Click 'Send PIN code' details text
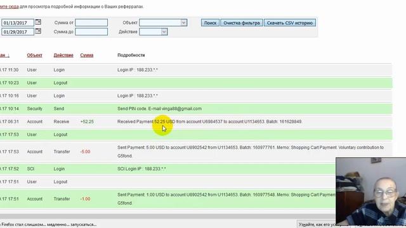 tap(159, 108)
